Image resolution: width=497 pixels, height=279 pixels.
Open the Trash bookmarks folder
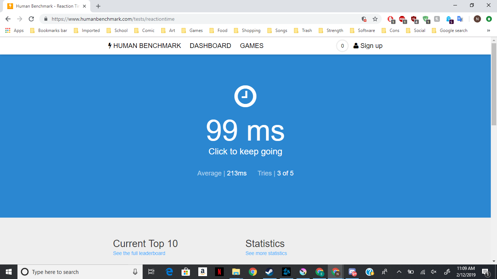(x=303, y=31)
